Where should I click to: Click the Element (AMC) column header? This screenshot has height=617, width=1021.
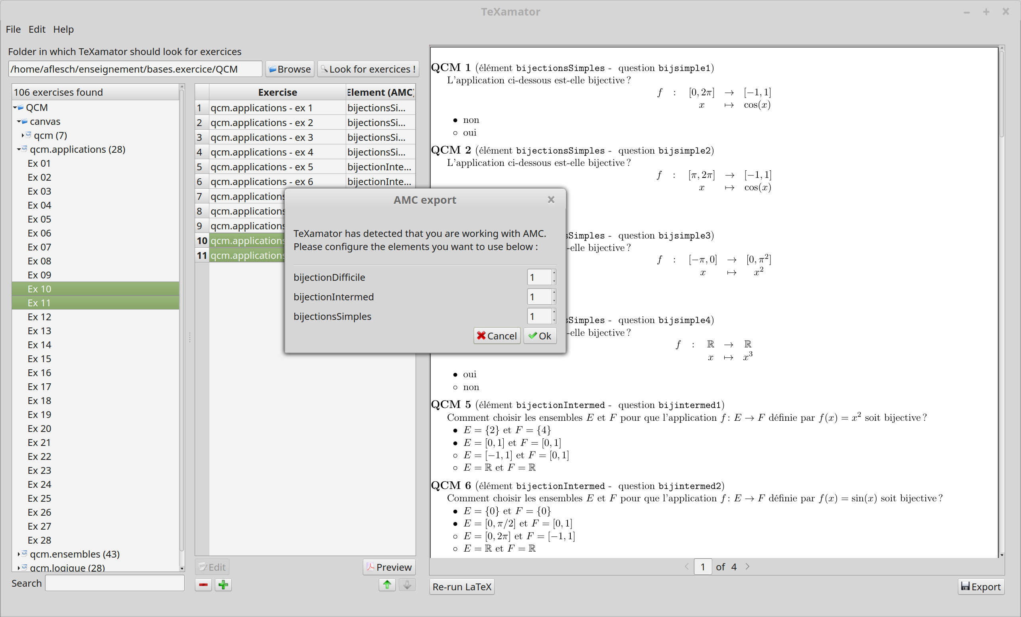tap(380, 92)
